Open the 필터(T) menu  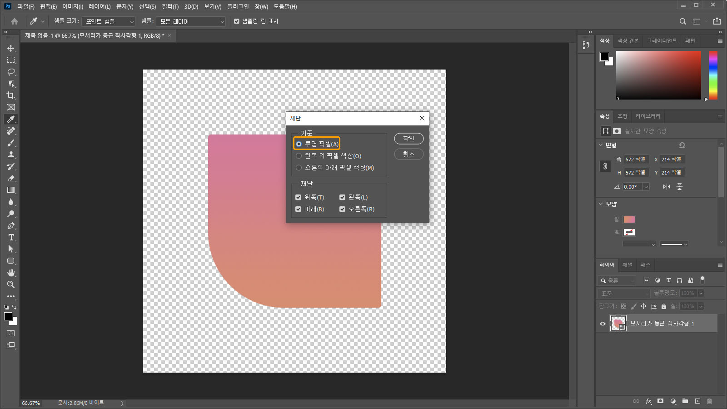pyautogui.click(x=170, y=6)
